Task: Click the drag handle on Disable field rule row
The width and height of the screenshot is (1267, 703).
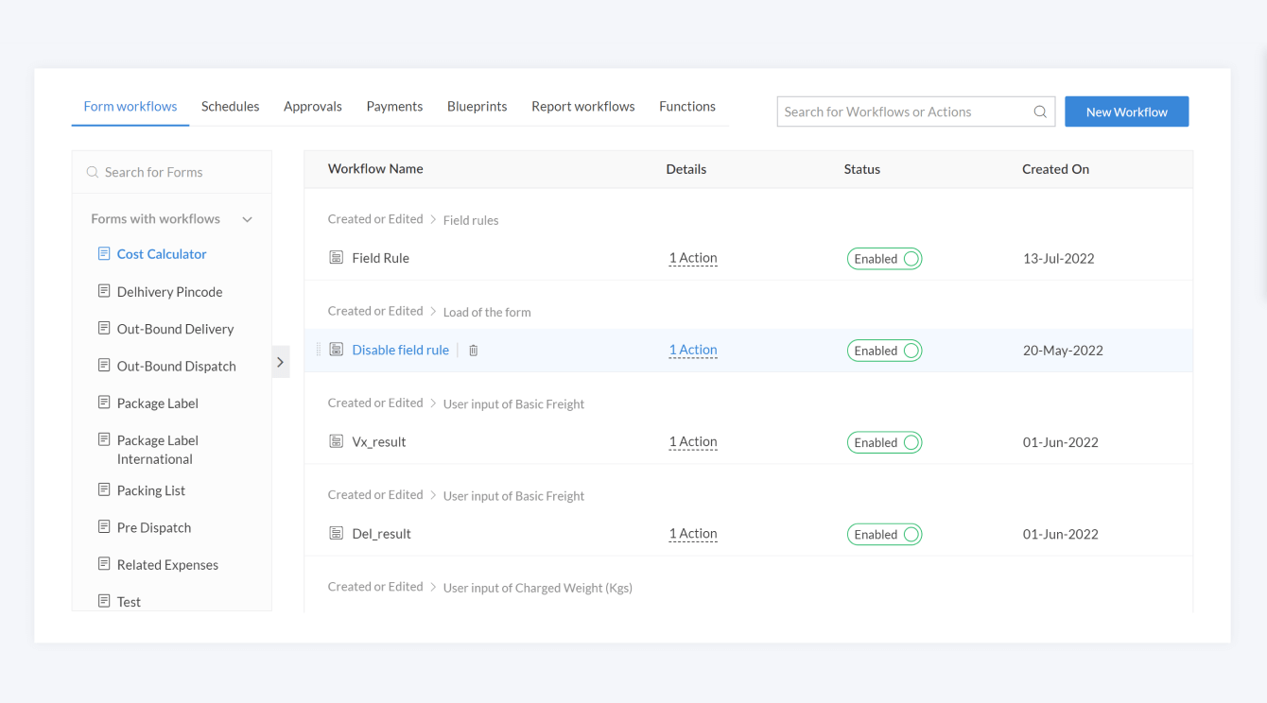Action: 318,350
